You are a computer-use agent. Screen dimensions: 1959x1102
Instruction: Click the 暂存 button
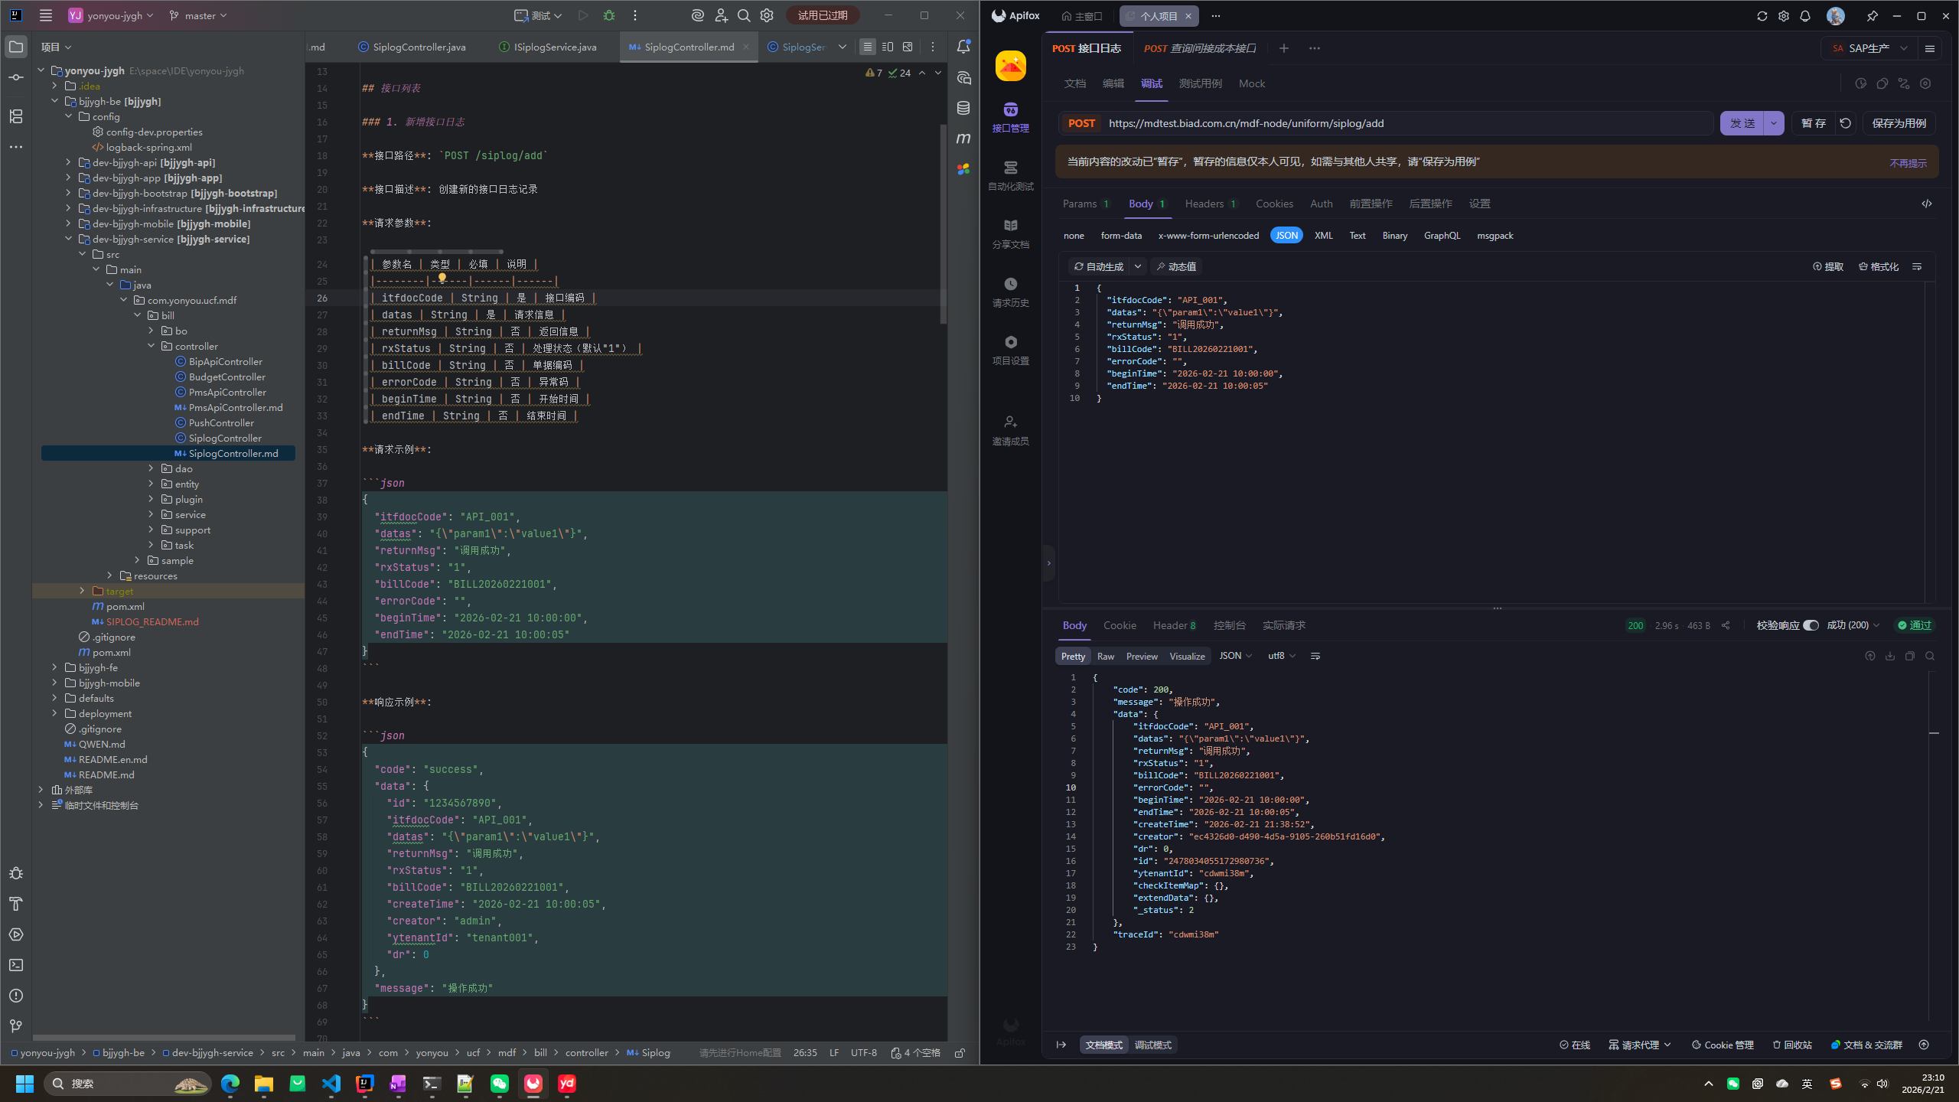1813,123
